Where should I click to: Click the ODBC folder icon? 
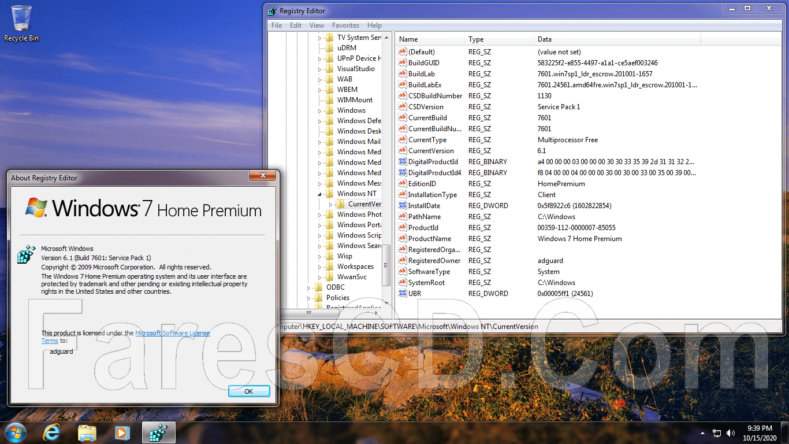tap(318, 287)
